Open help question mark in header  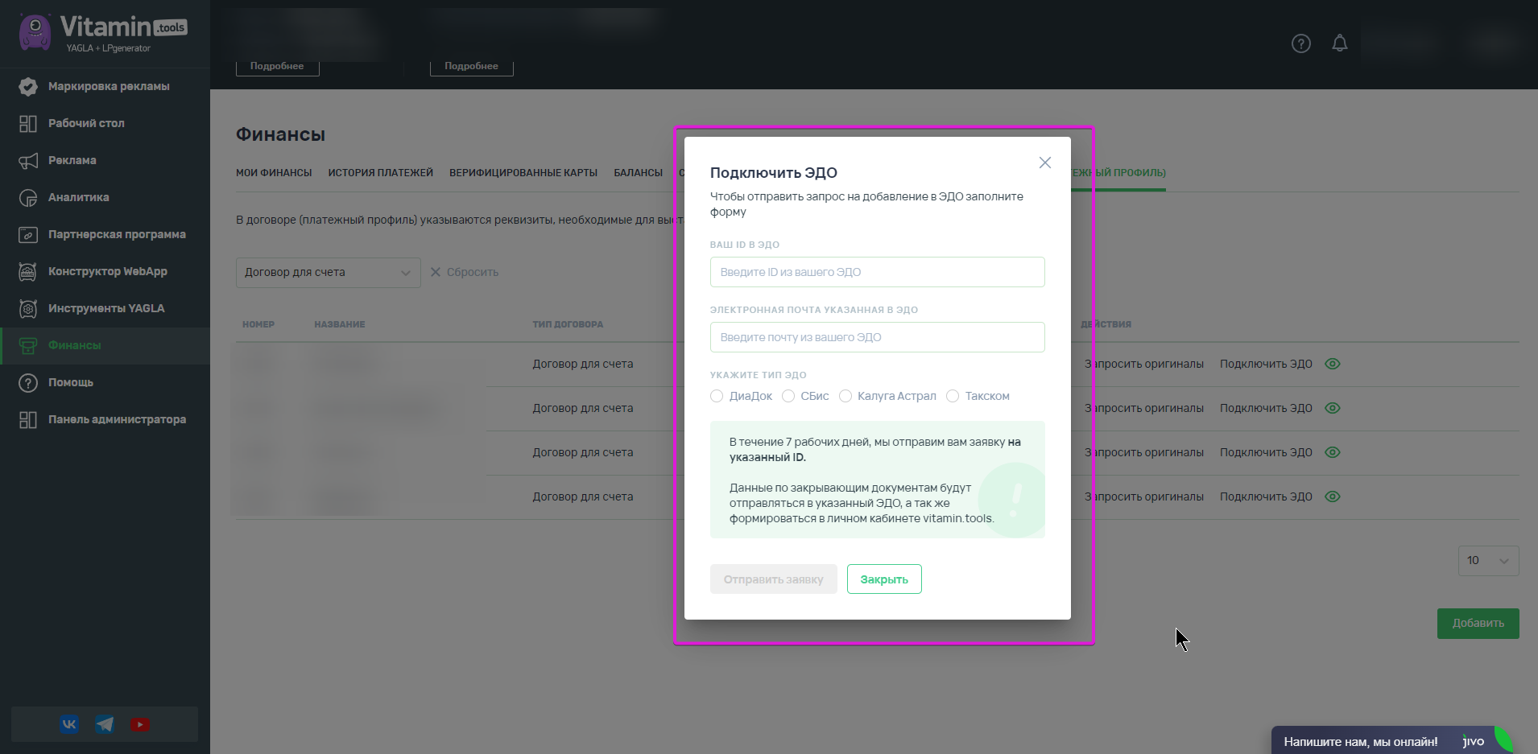tap(1301, 43)
